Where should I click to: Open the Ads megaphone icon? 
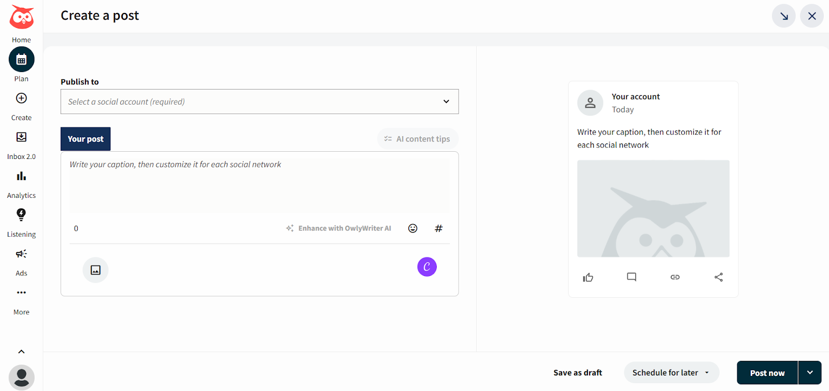pos(21,254)
